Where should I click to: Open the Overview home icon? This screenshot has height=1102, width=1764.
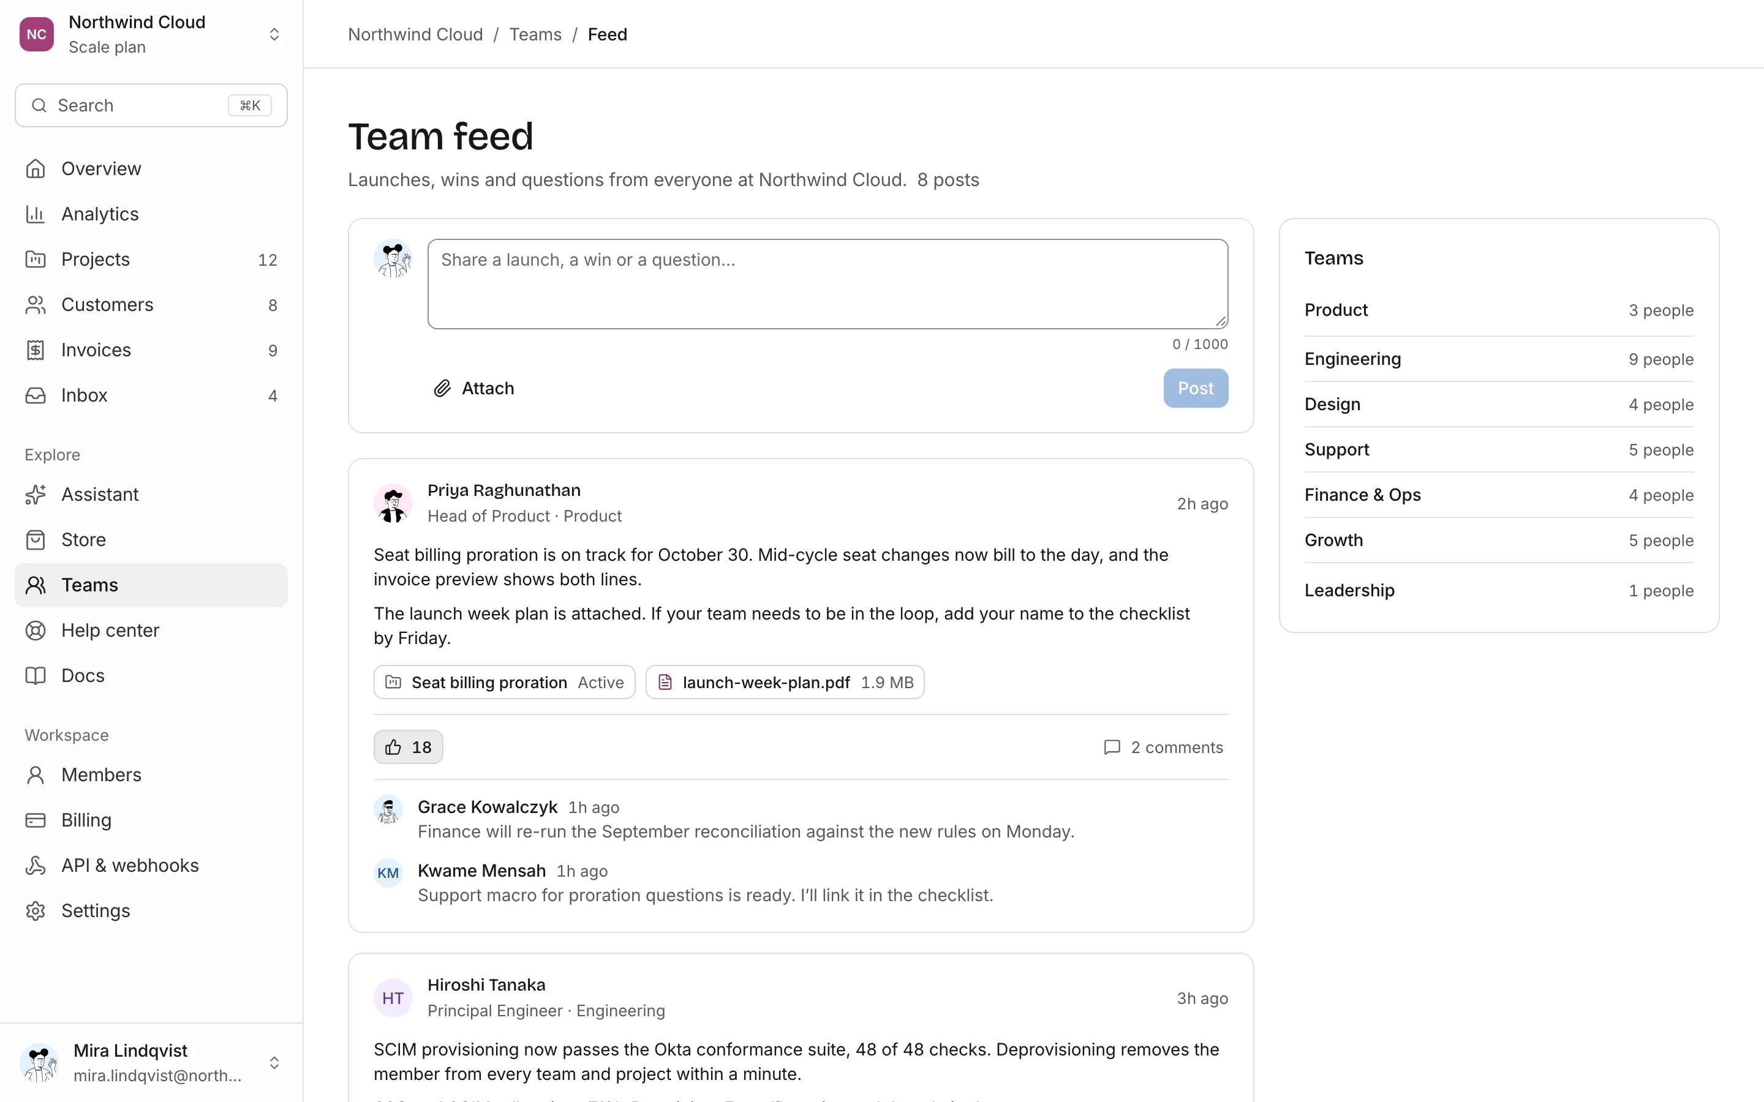[35, 168]
